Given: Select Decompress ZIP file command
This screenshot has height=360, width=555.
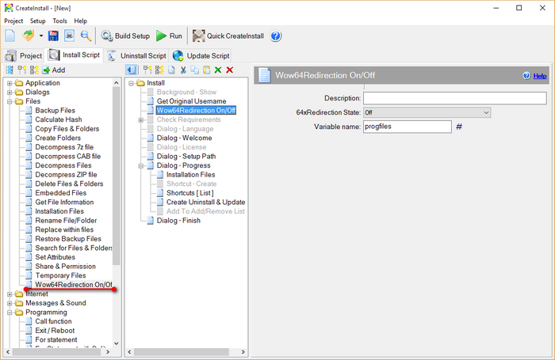Looking at the screenshot, I should (66, 175).
